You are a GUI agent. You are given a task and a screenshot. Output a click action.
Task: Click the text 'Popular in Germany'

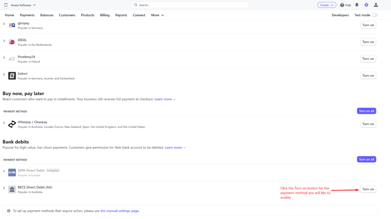30,28
